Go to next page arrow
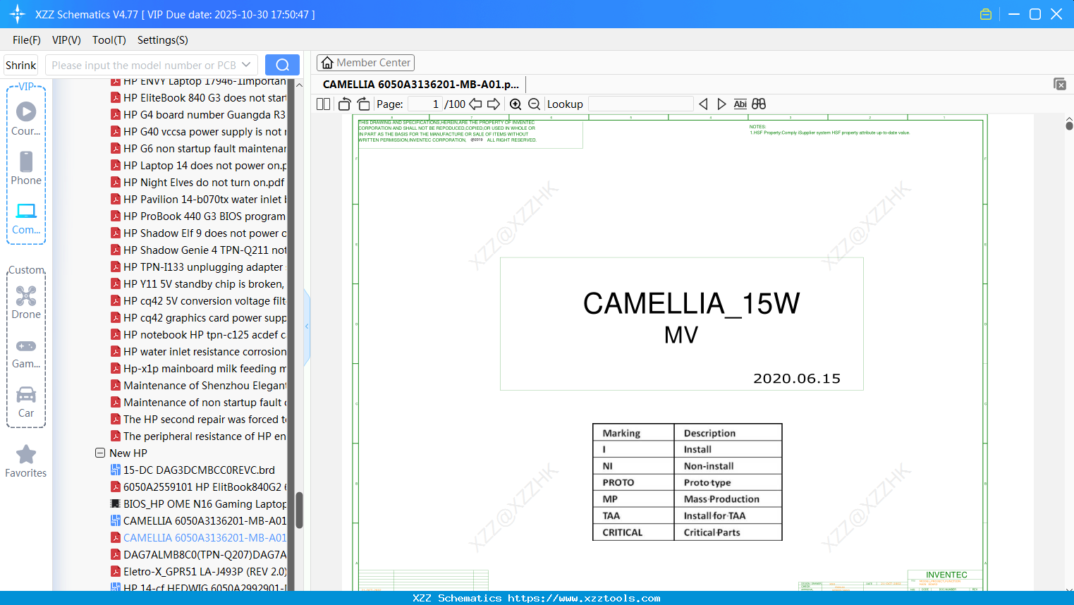Viewport: 1074px width, 605px height. [494, 104]
